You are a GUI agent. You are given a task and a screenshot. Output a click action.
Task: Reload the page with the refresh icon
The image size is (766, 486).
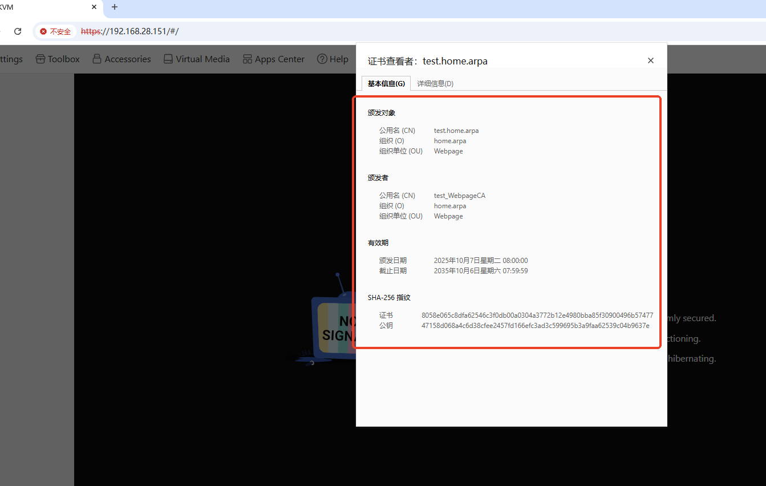click(18, 31)
